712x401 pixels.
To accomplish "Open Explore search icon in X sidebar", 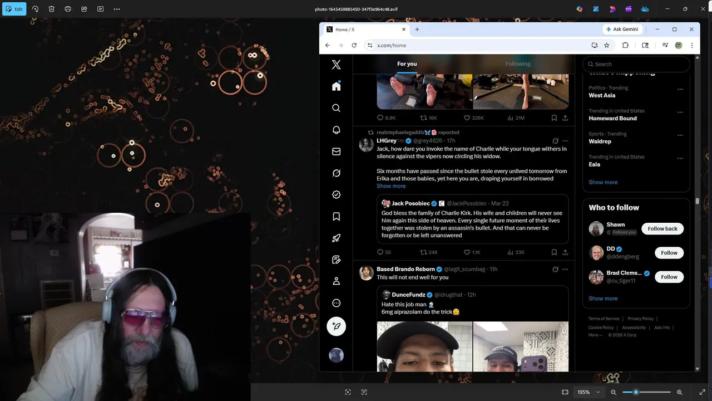I will pos(336,108).
